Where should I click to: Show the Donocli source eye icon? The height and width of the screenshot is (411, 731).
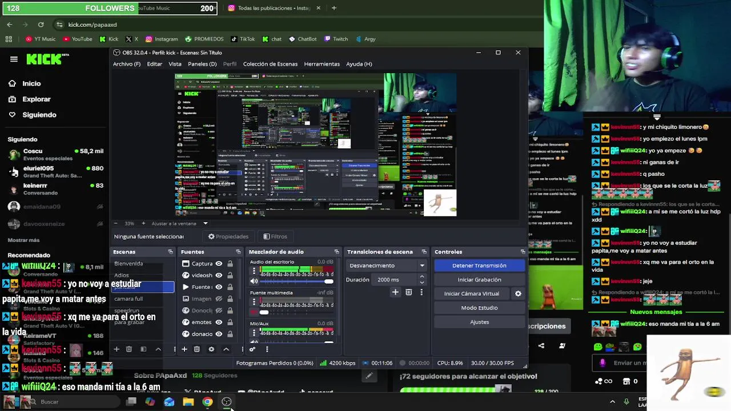219,311
